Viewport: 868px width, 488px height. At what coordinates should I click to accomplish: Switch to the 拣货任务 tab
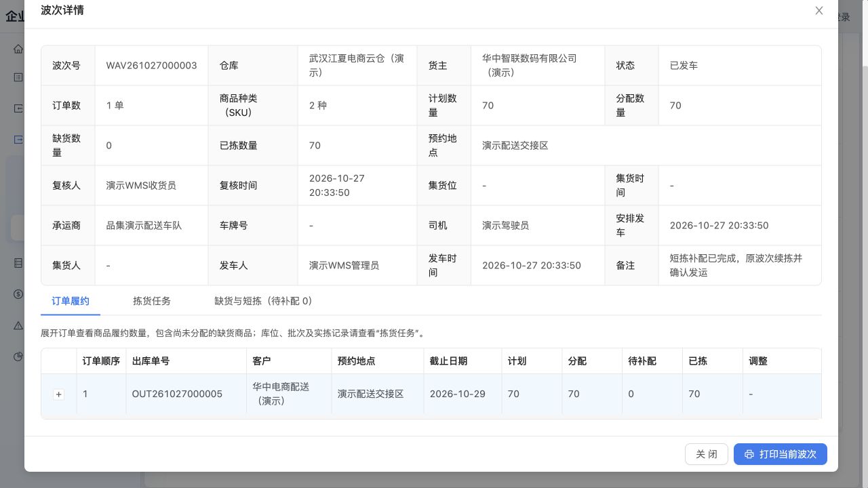tap(152, 301)
